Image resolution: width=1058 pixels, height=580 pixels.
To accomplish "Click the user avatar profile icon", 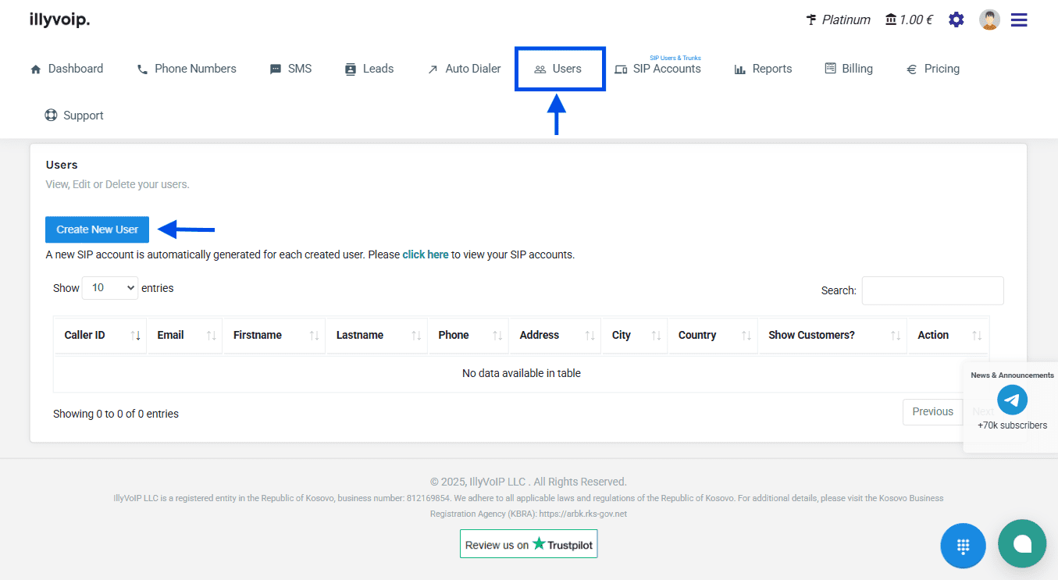I will click(x=989, y=20).
